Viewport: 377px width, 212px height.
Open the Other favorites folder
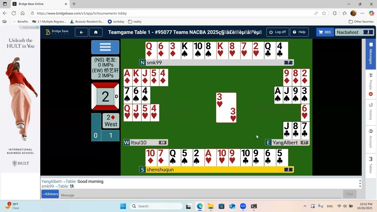point(361,21)
